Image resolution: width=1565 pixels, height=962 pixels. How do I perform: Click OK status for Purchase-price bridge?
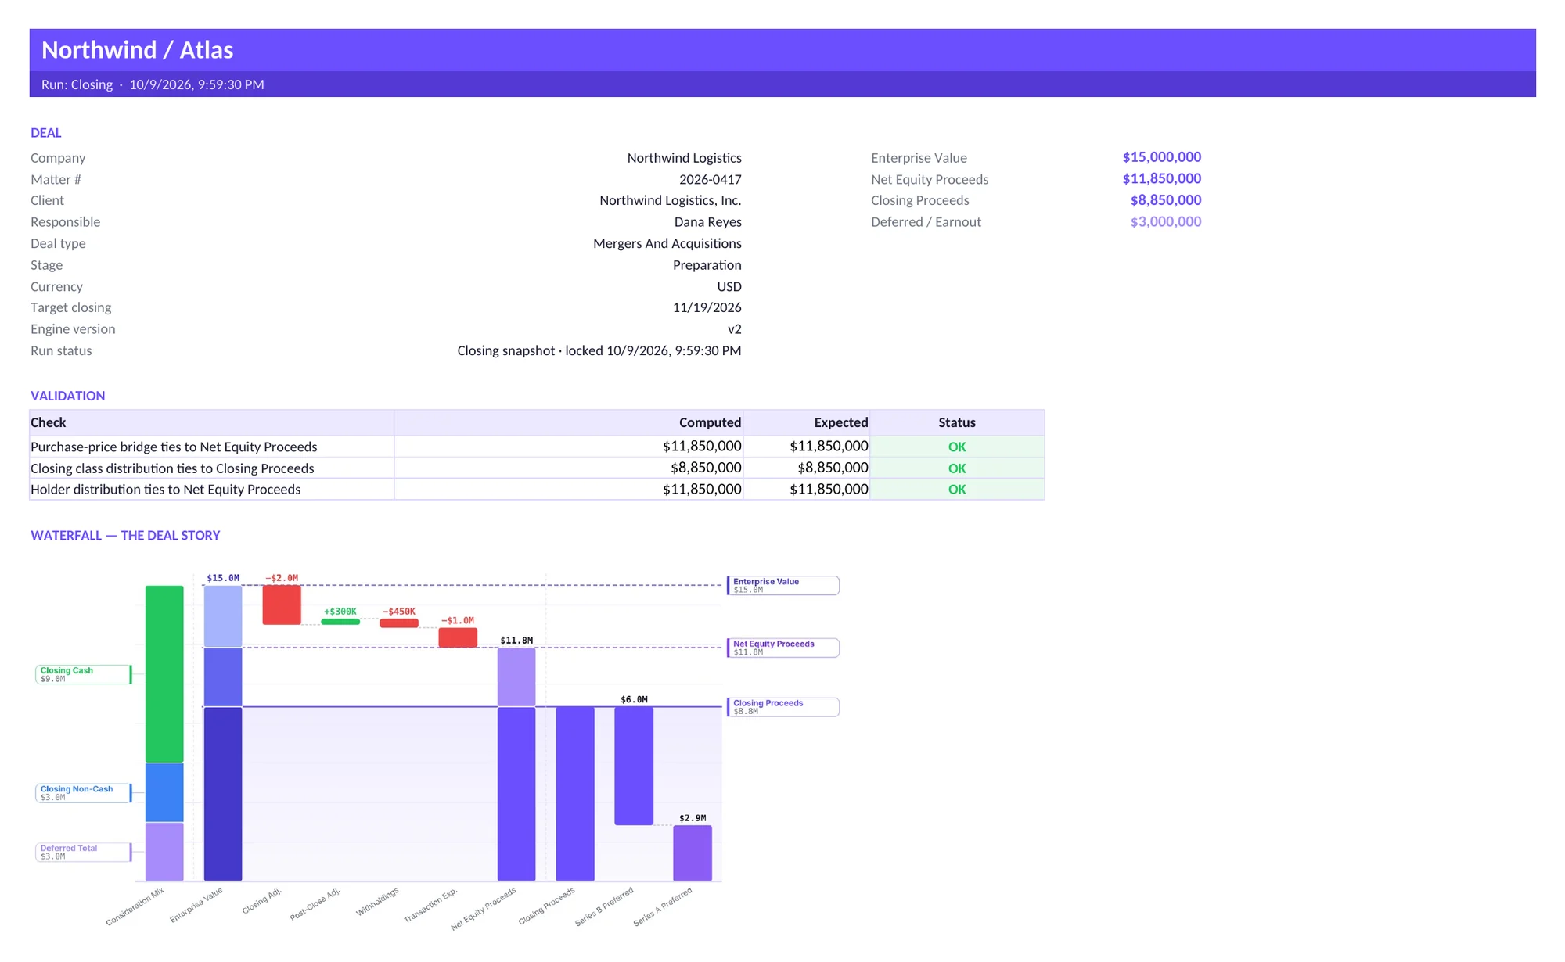click(957, 447)
